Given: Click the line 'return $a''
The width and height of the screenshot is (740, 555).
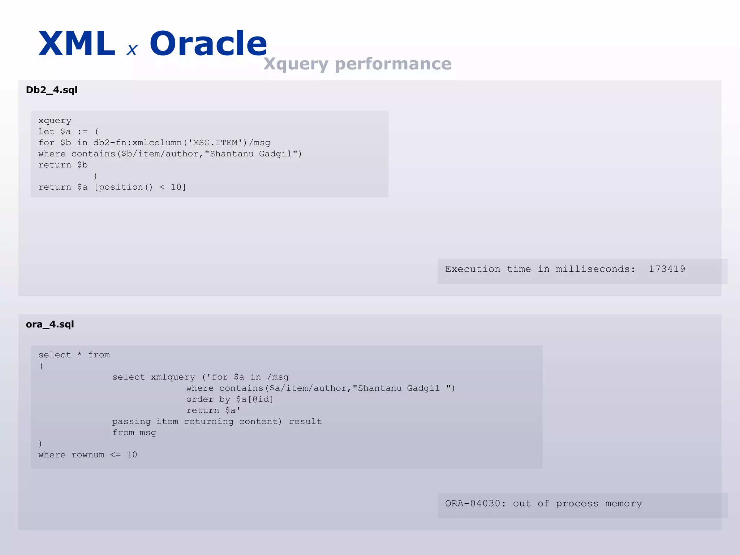Looking at the screenshot, I should click(213, 410).
